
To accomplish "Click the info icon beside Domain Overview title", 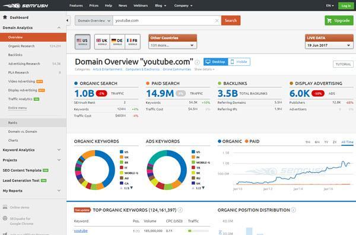I will (x=198, y=62).
